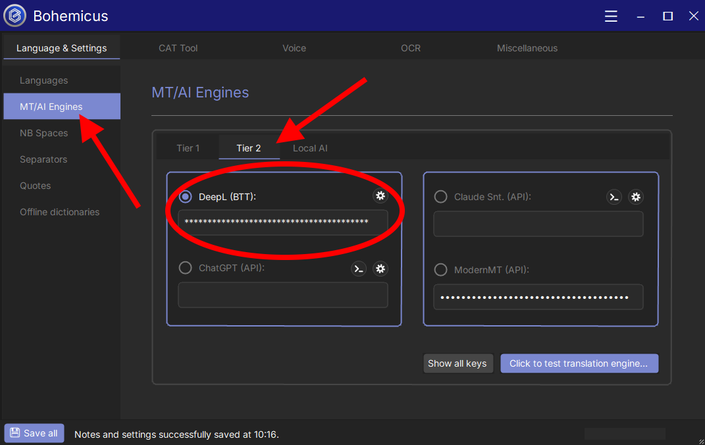Close the Bohemicus window
Image resolution: width=705 pixels, height=445 pixels.
[693, 16]
